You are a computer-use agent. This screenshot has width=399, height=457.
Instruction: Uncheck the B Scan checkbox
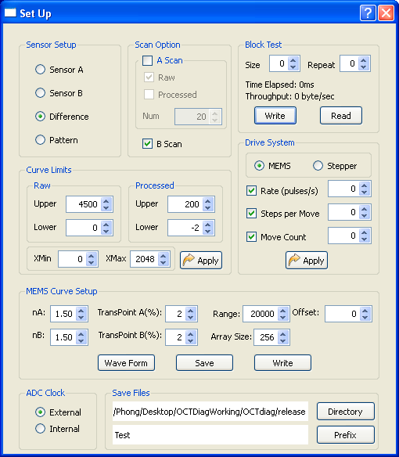coord(147,144)
